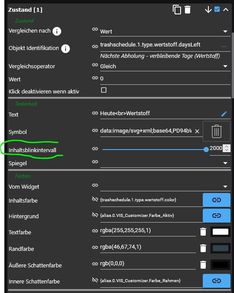Delete the Zustand [1] state
Screen dimensions: 234x293
point(188,10)
